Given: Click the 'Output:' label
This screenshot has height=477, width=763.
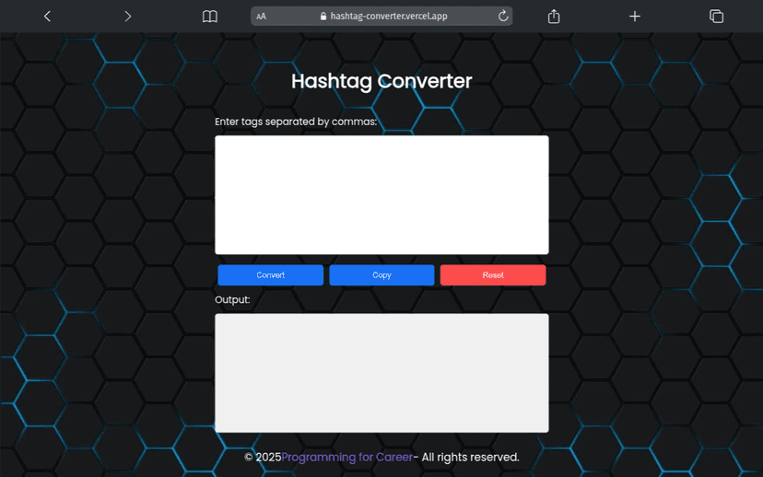Looking at the screenshot, I should [232, 299].
